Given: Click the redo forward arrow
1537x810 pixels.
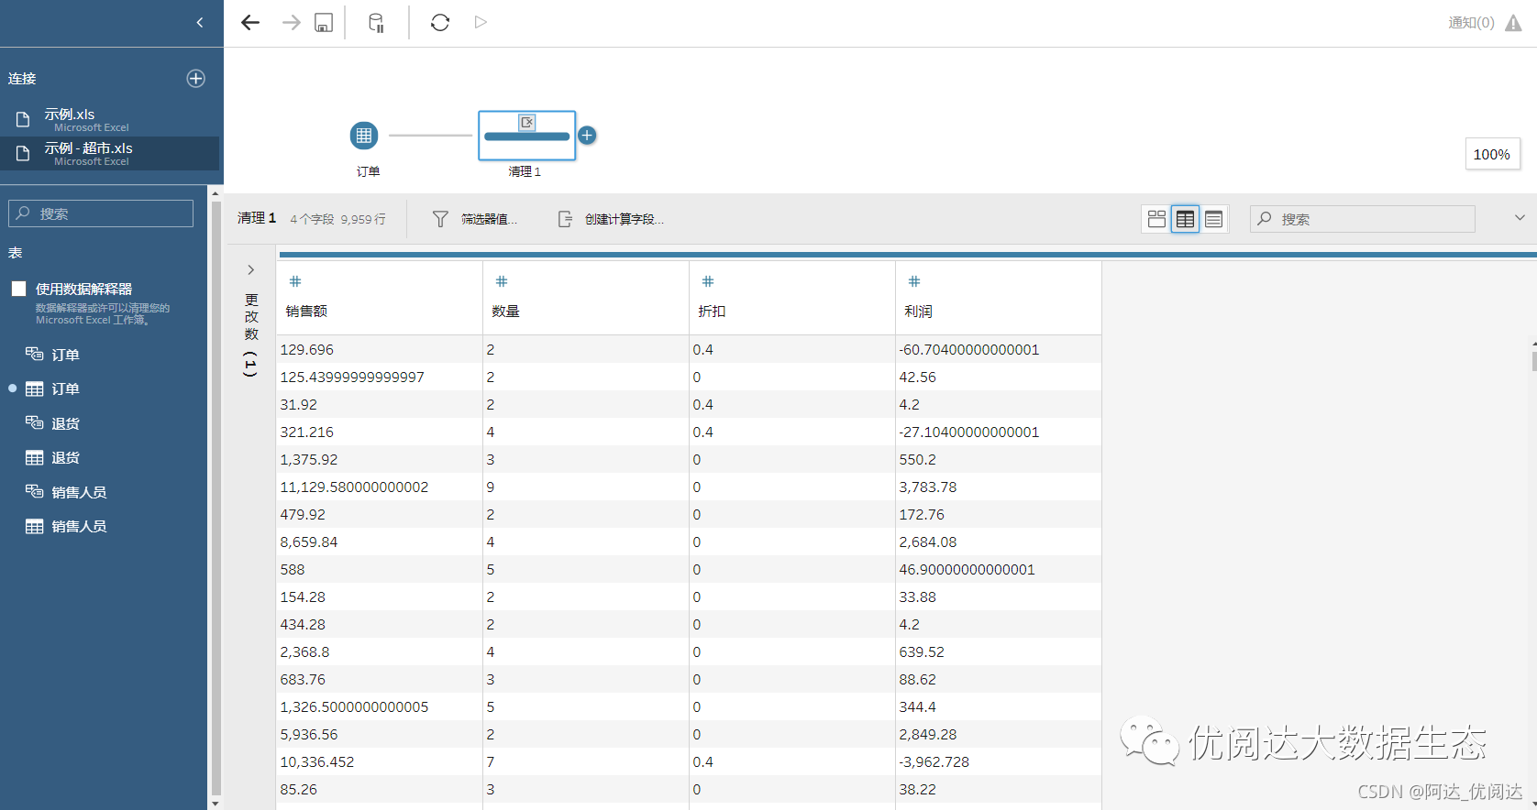Looking at the screenshot, I should coord(291,23).
